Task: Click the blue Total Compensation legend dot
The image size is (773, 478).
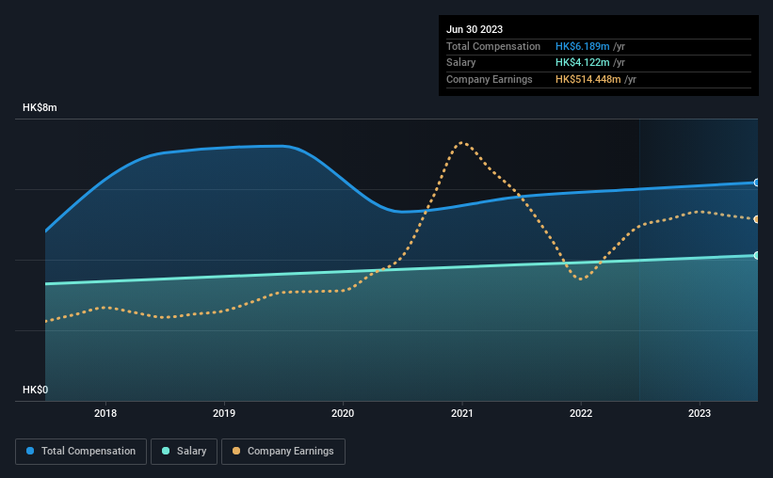Action: pyautogui.click(x=30, y=451)
